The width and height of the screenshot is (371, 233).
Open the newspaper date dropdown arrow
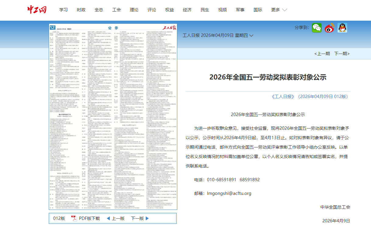coord(251,36)
